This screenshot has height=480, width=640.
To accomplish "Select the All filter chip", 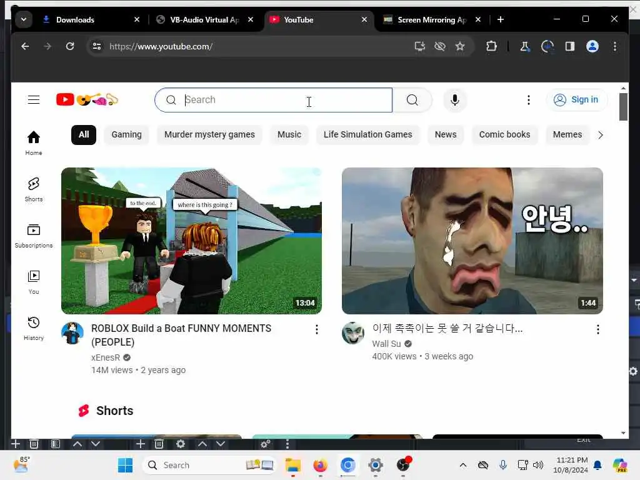I will [x=84, y=135].
